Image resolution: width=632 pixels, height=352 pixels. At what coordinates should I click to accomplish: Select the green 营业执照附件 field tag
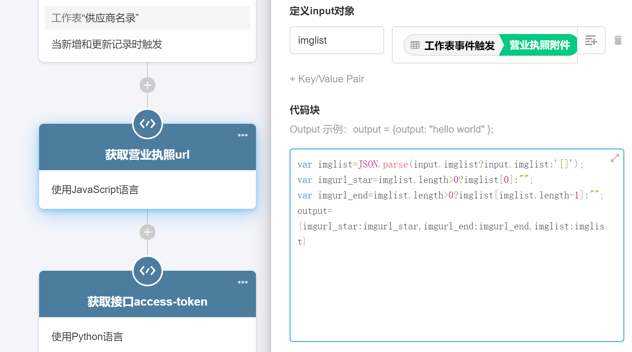point(539,45)
